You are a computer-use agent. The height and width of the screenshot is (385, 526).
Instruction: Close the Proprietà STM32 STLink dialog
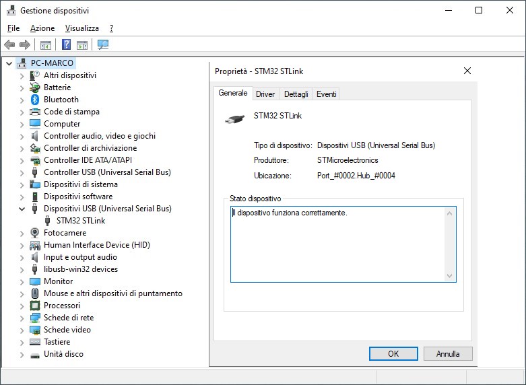click(x=467, y=71)
